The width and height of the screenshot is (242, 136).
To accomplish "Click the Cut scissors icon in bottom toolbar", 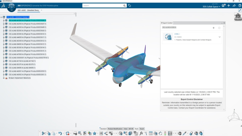I will [44, 133].
